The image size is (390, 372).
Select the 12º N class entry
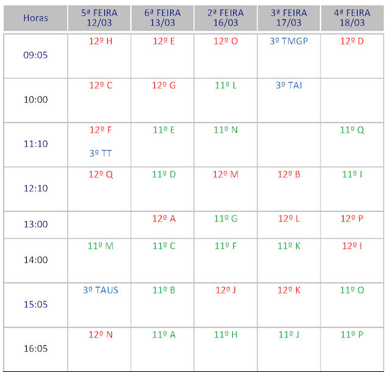point(101,335)
